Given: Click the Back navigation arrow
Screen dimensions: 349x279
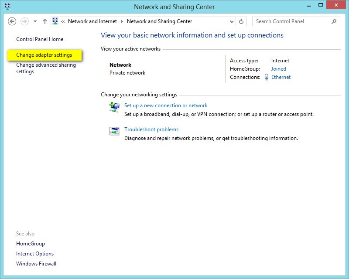Looking at the screenshot, I should coord(12,22).
